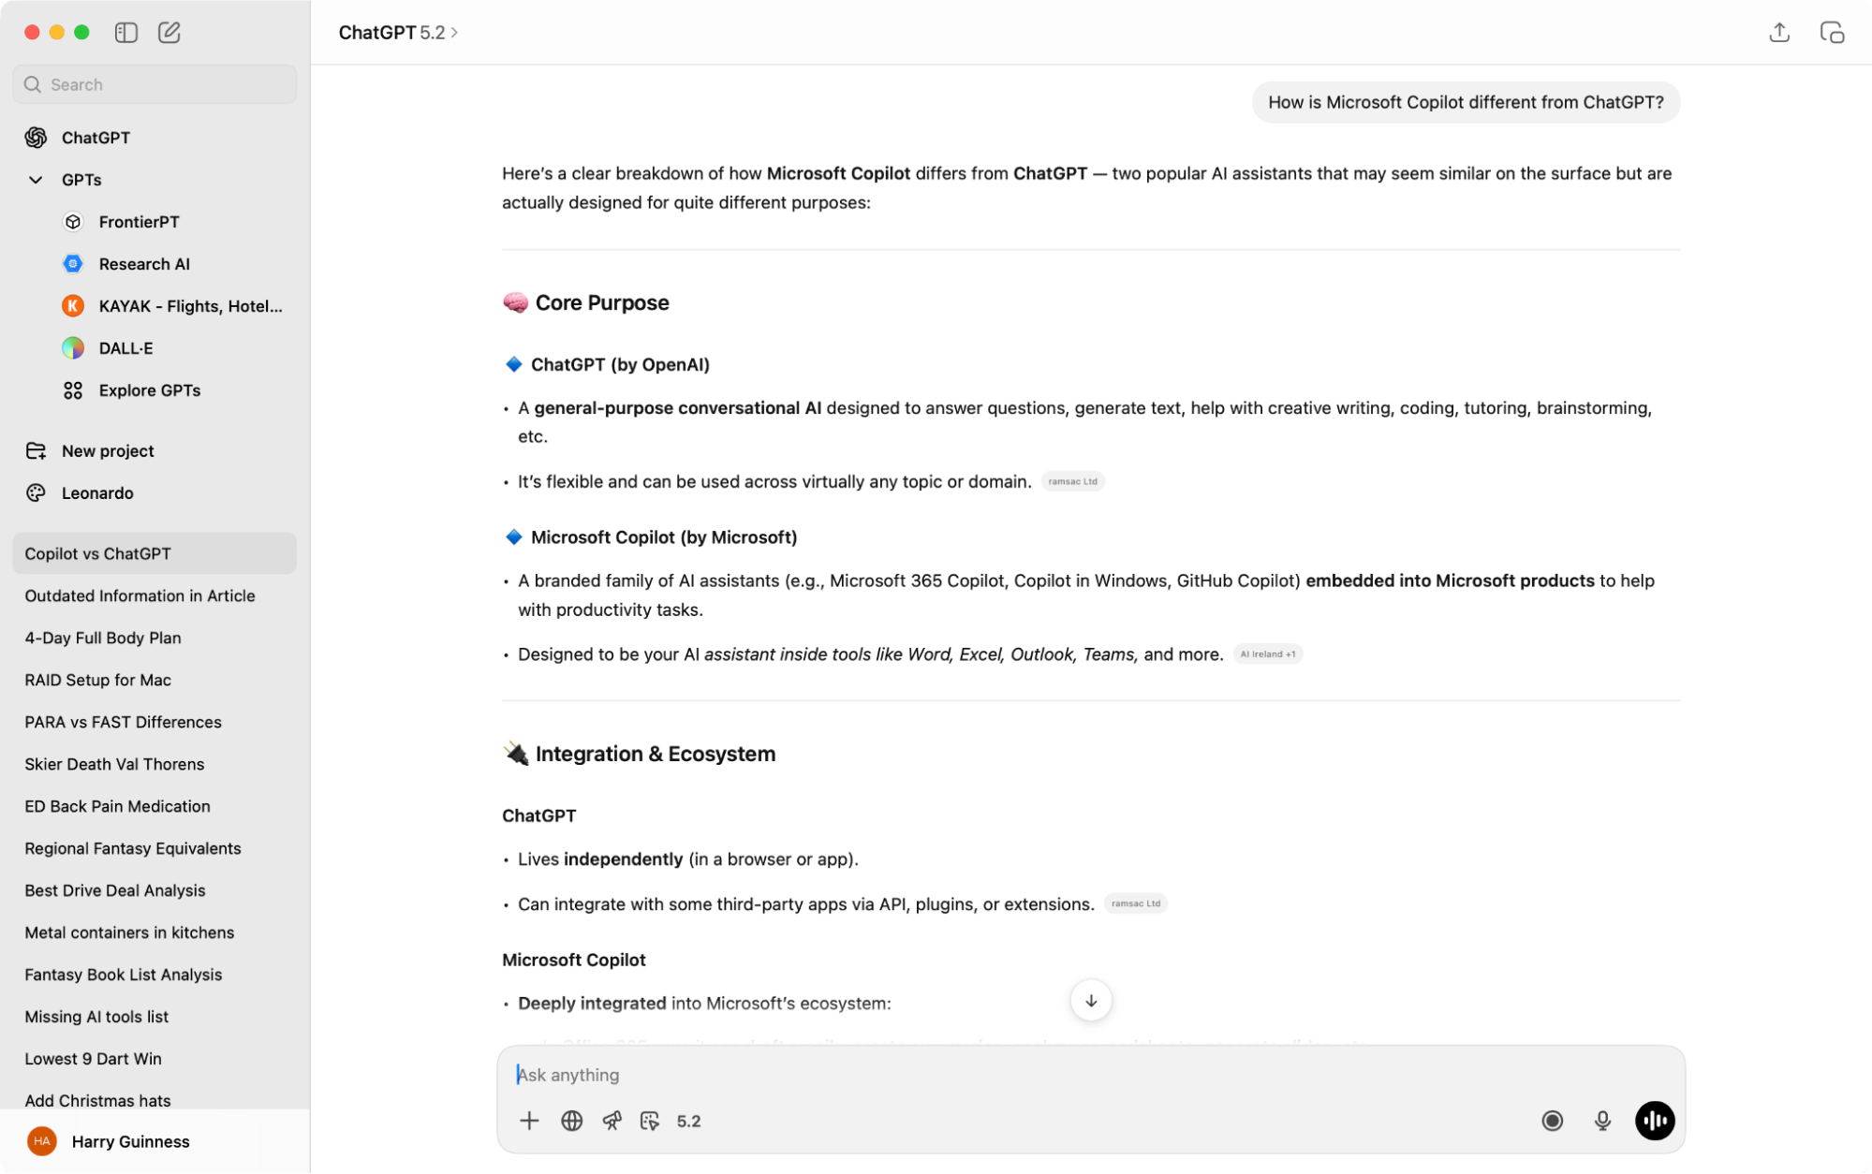Click the Ask anything input field
1872x1174 pixels.
(936, 1075)
